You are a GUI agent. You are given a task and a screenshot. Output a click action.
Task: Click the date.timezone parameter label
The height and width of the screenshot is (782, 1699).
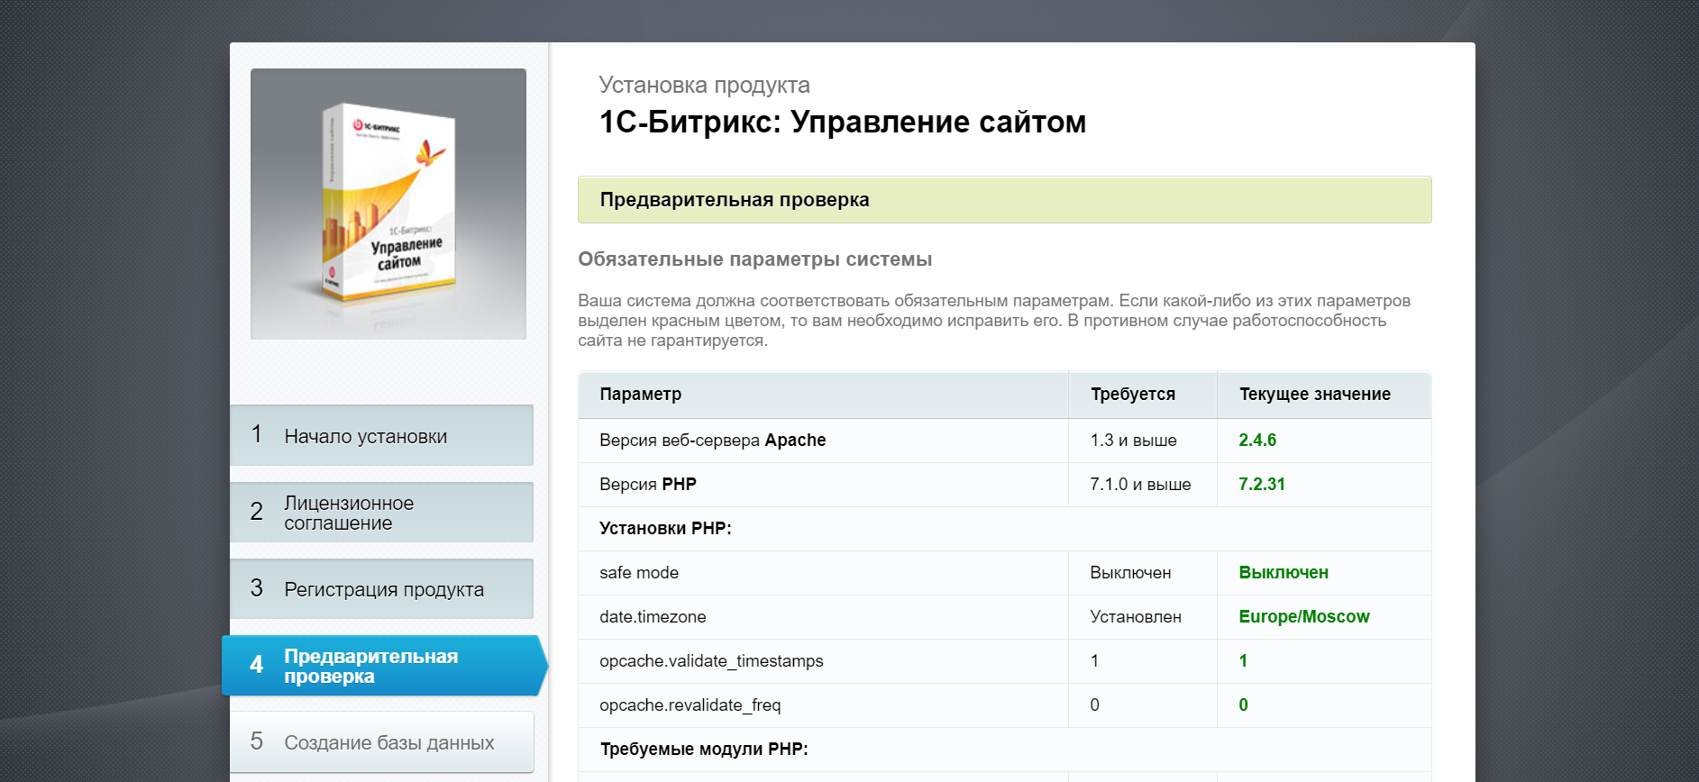pos(653,616)
